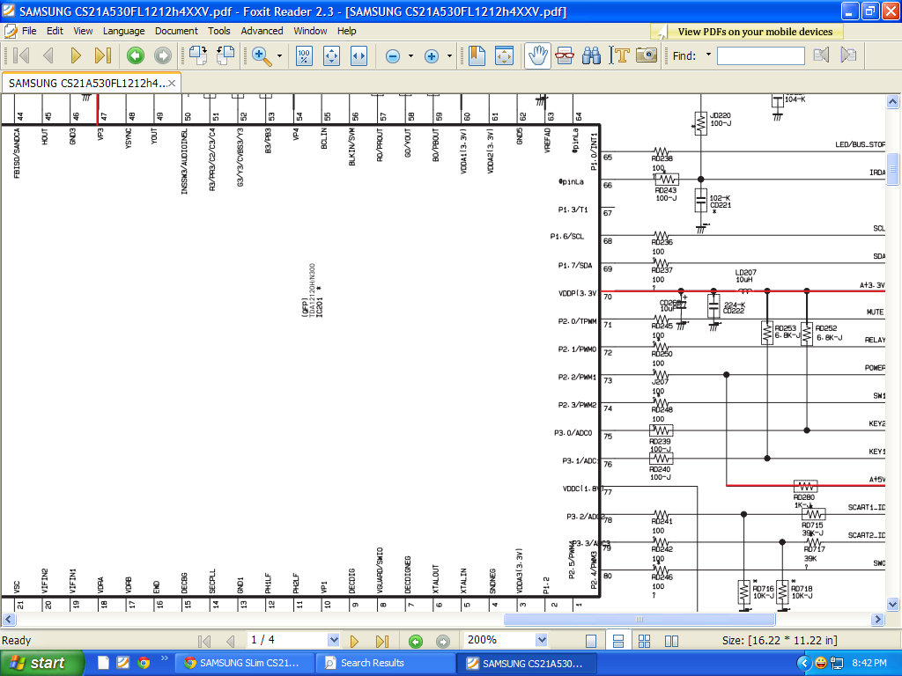This screenshot has height=676, width=902.
Task: Go to last page in toolbar
Action: tap(103, 55)
